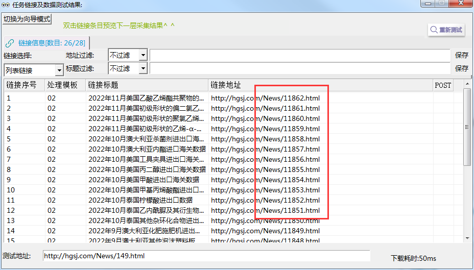Click the POST column header

coord(443,85)
